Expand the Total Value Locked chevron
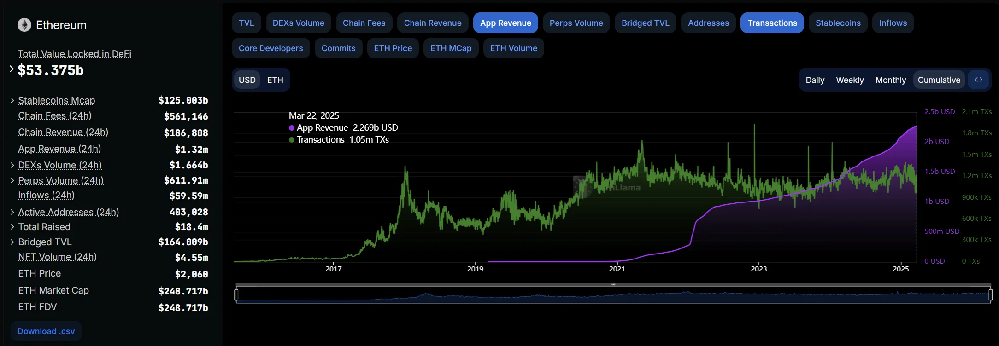The image size is (999, 346). pyautogui.click(x=12, y=69)
